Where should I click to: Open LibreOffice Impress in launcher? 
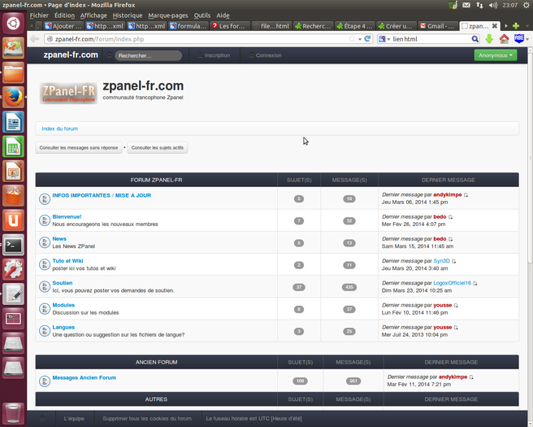(x=13, y=171)
